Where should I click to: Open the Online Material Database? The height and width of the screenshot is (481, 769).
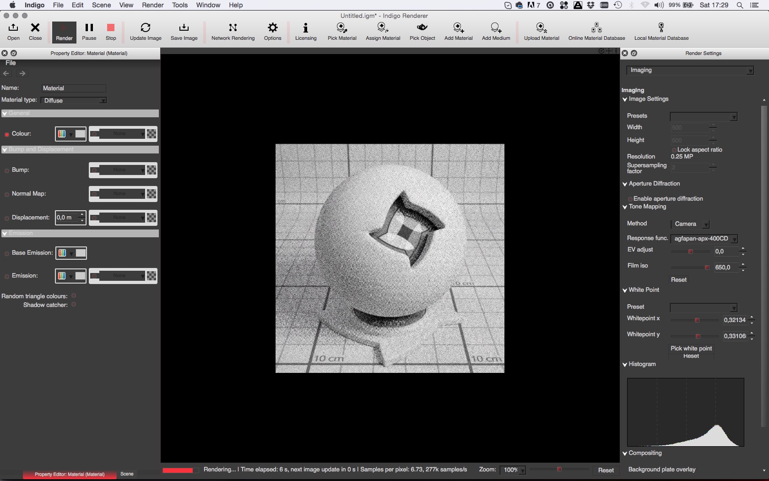596,32
